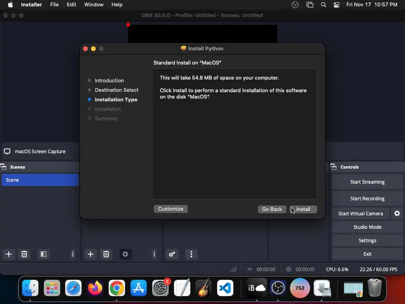The width and height of the screenshot is (405, 304).
Task: Launch Google Chrome from the Dock
Action: point(117,288)
